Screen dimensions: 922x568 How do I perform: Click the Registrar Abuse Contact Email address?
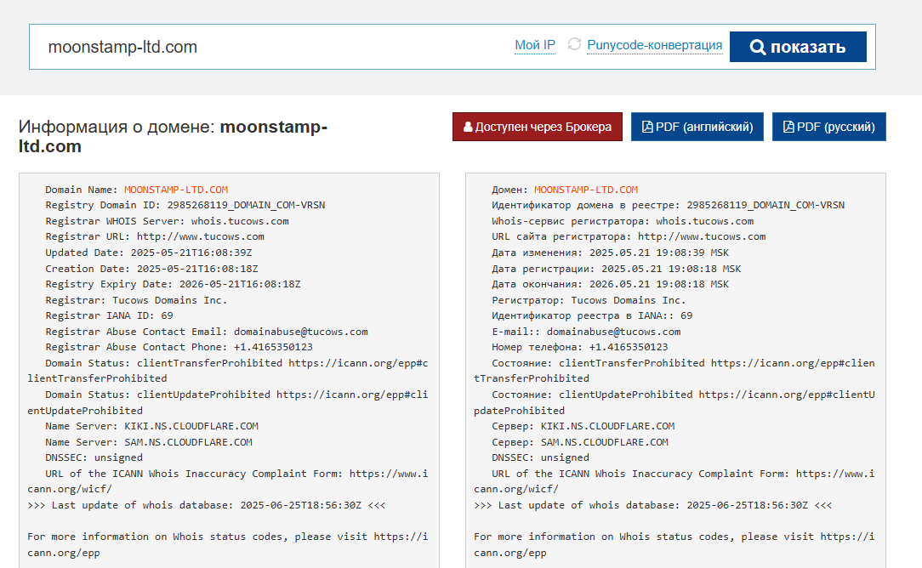point(300,332)
